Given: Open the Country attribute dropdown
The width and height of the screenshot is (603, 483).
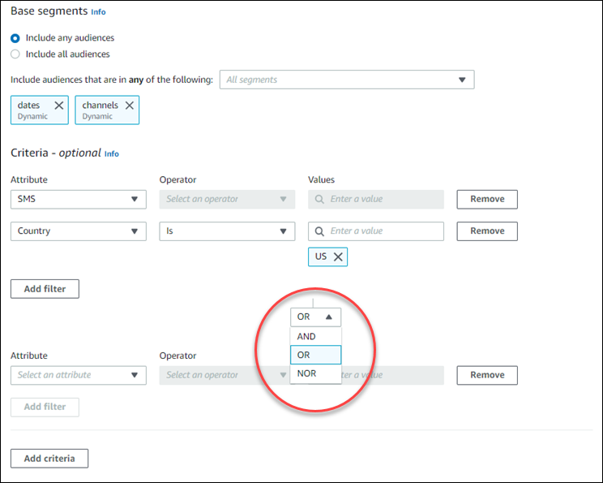Looking at the screenshot, I should click(x=79, y=231).
